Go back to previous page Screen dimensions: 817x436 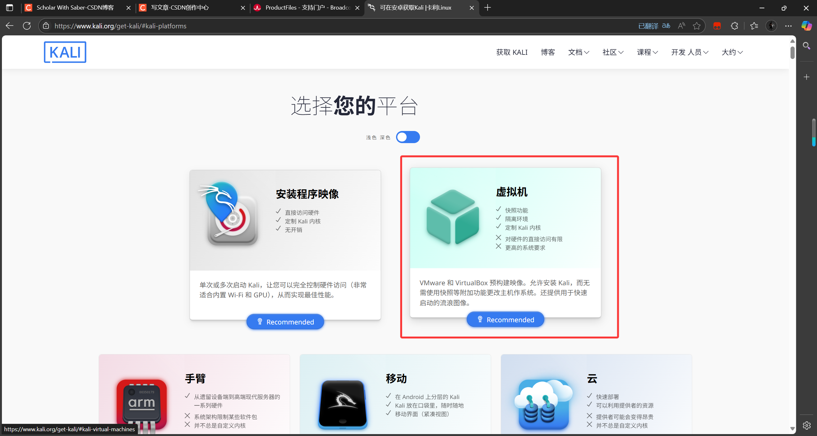tap(10, 26)
